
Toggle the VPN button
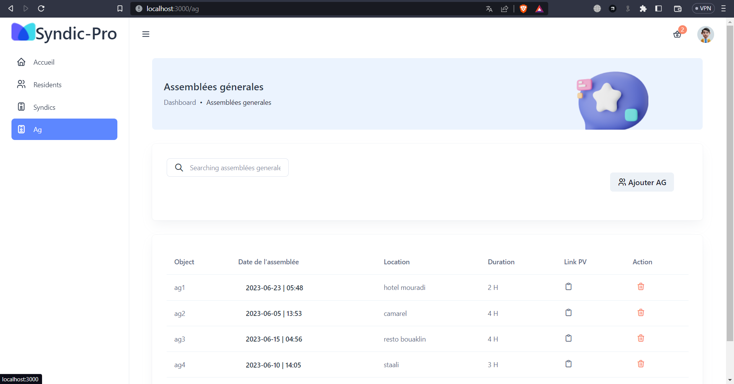coord(703,9)
